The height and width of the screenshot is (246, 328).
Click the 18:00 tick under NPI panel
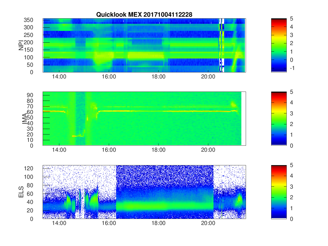[x=159, y=77]
